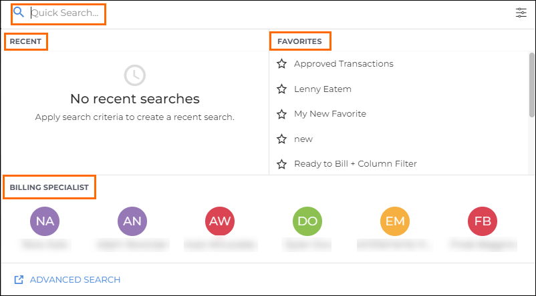Click the star beside the "new" favorite
This screenshot has height=296, width=536.
point(281,139)
